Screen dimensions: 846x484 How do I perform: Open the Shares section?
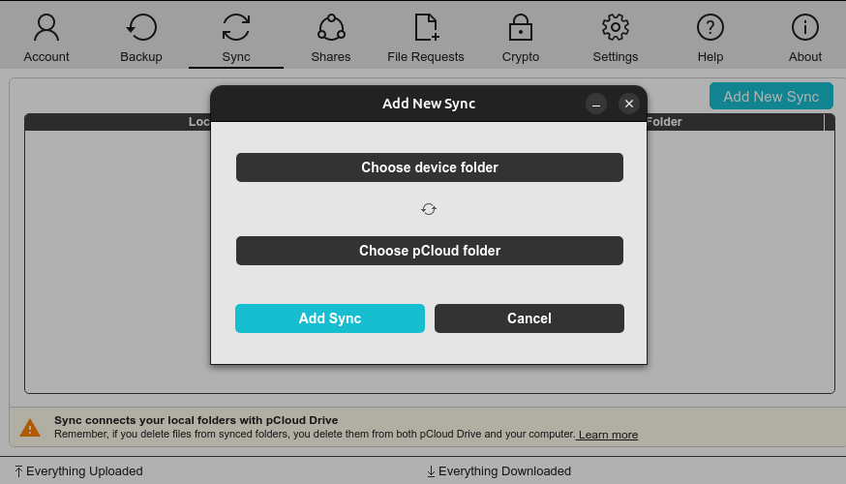coord(331,38)
